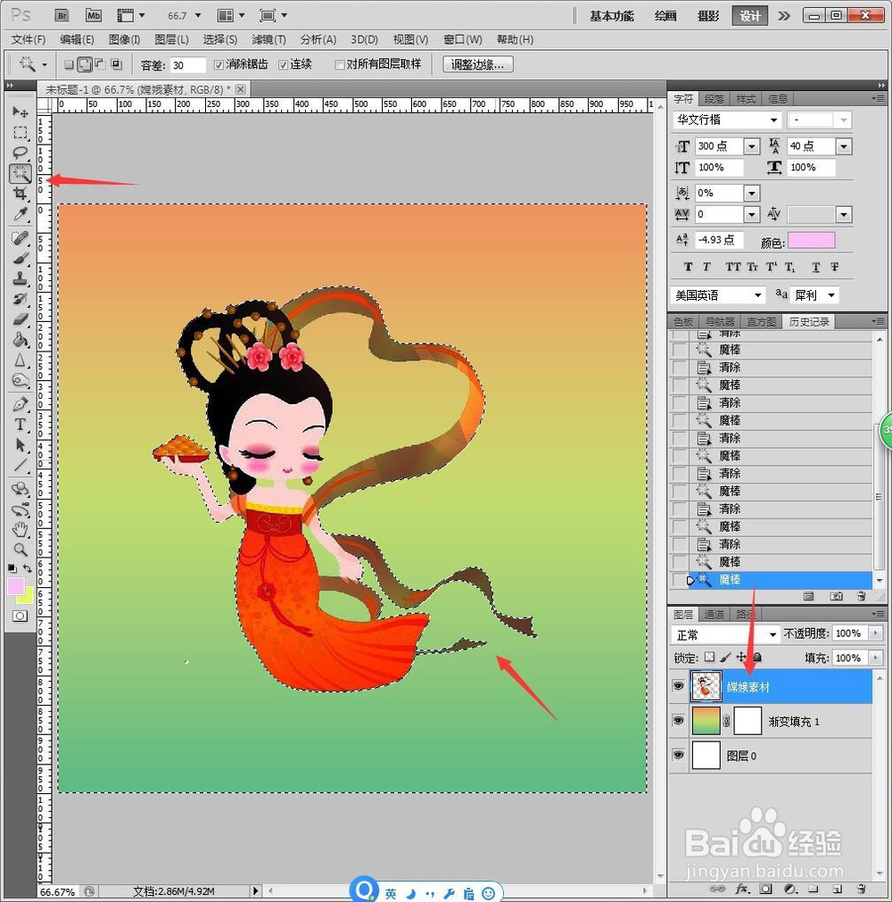
Task: Select the Horizontal Type tool
Action: (x=21, y=425)
